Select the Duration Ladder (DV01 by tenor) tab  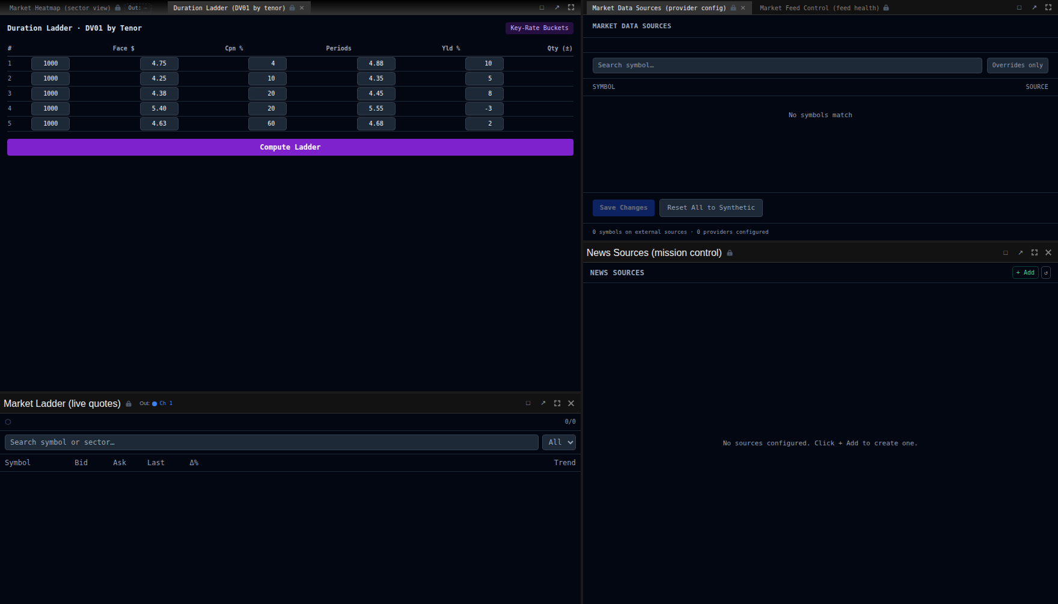tap(229, 8)
